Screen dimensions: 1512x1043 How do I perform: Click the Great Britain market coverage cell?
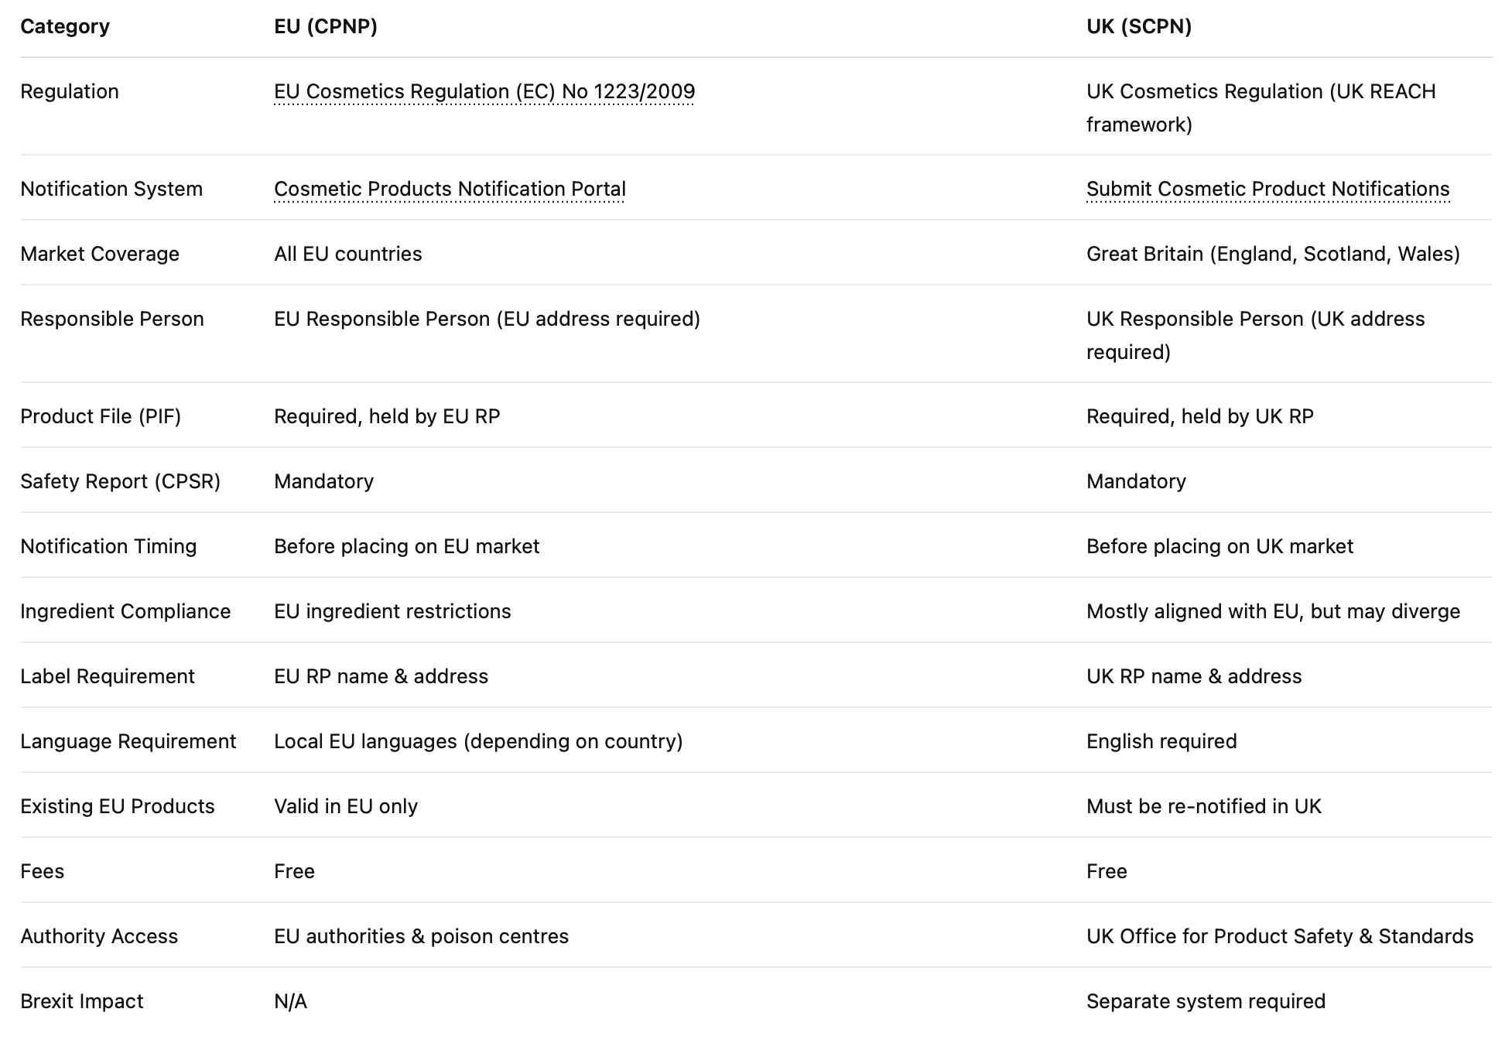[x=1273, y=254]
